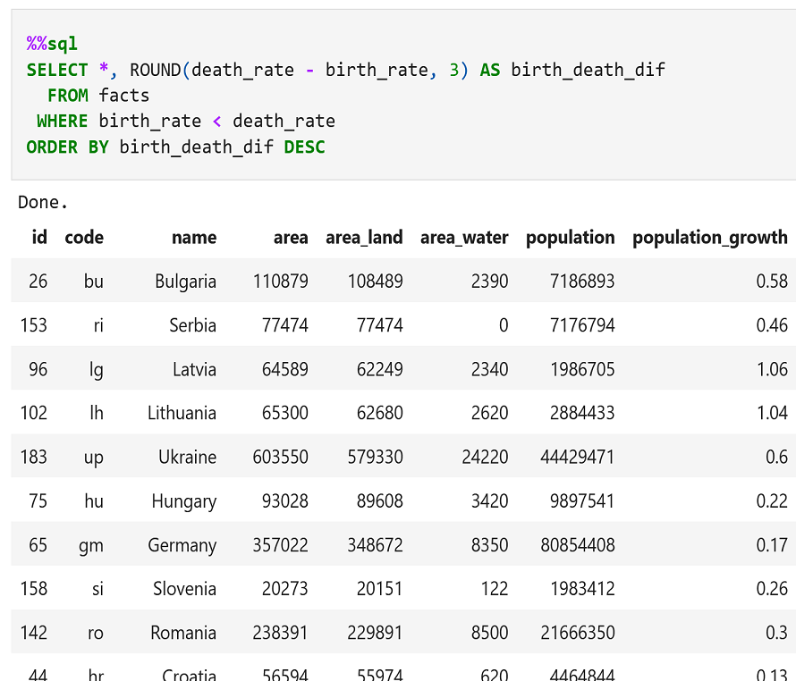Click the area_land column header
The width and height of the screenshot is (796, 681).
tap(364, 237)
